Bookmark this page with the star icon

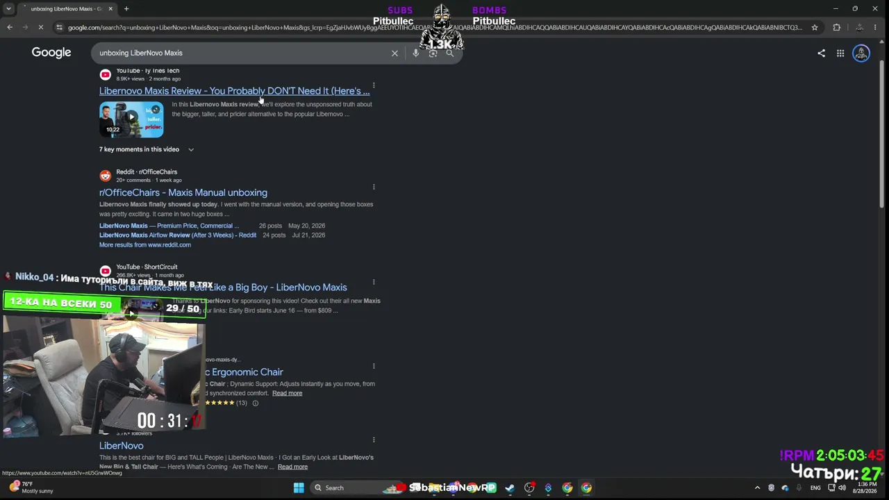pos(815,27)
